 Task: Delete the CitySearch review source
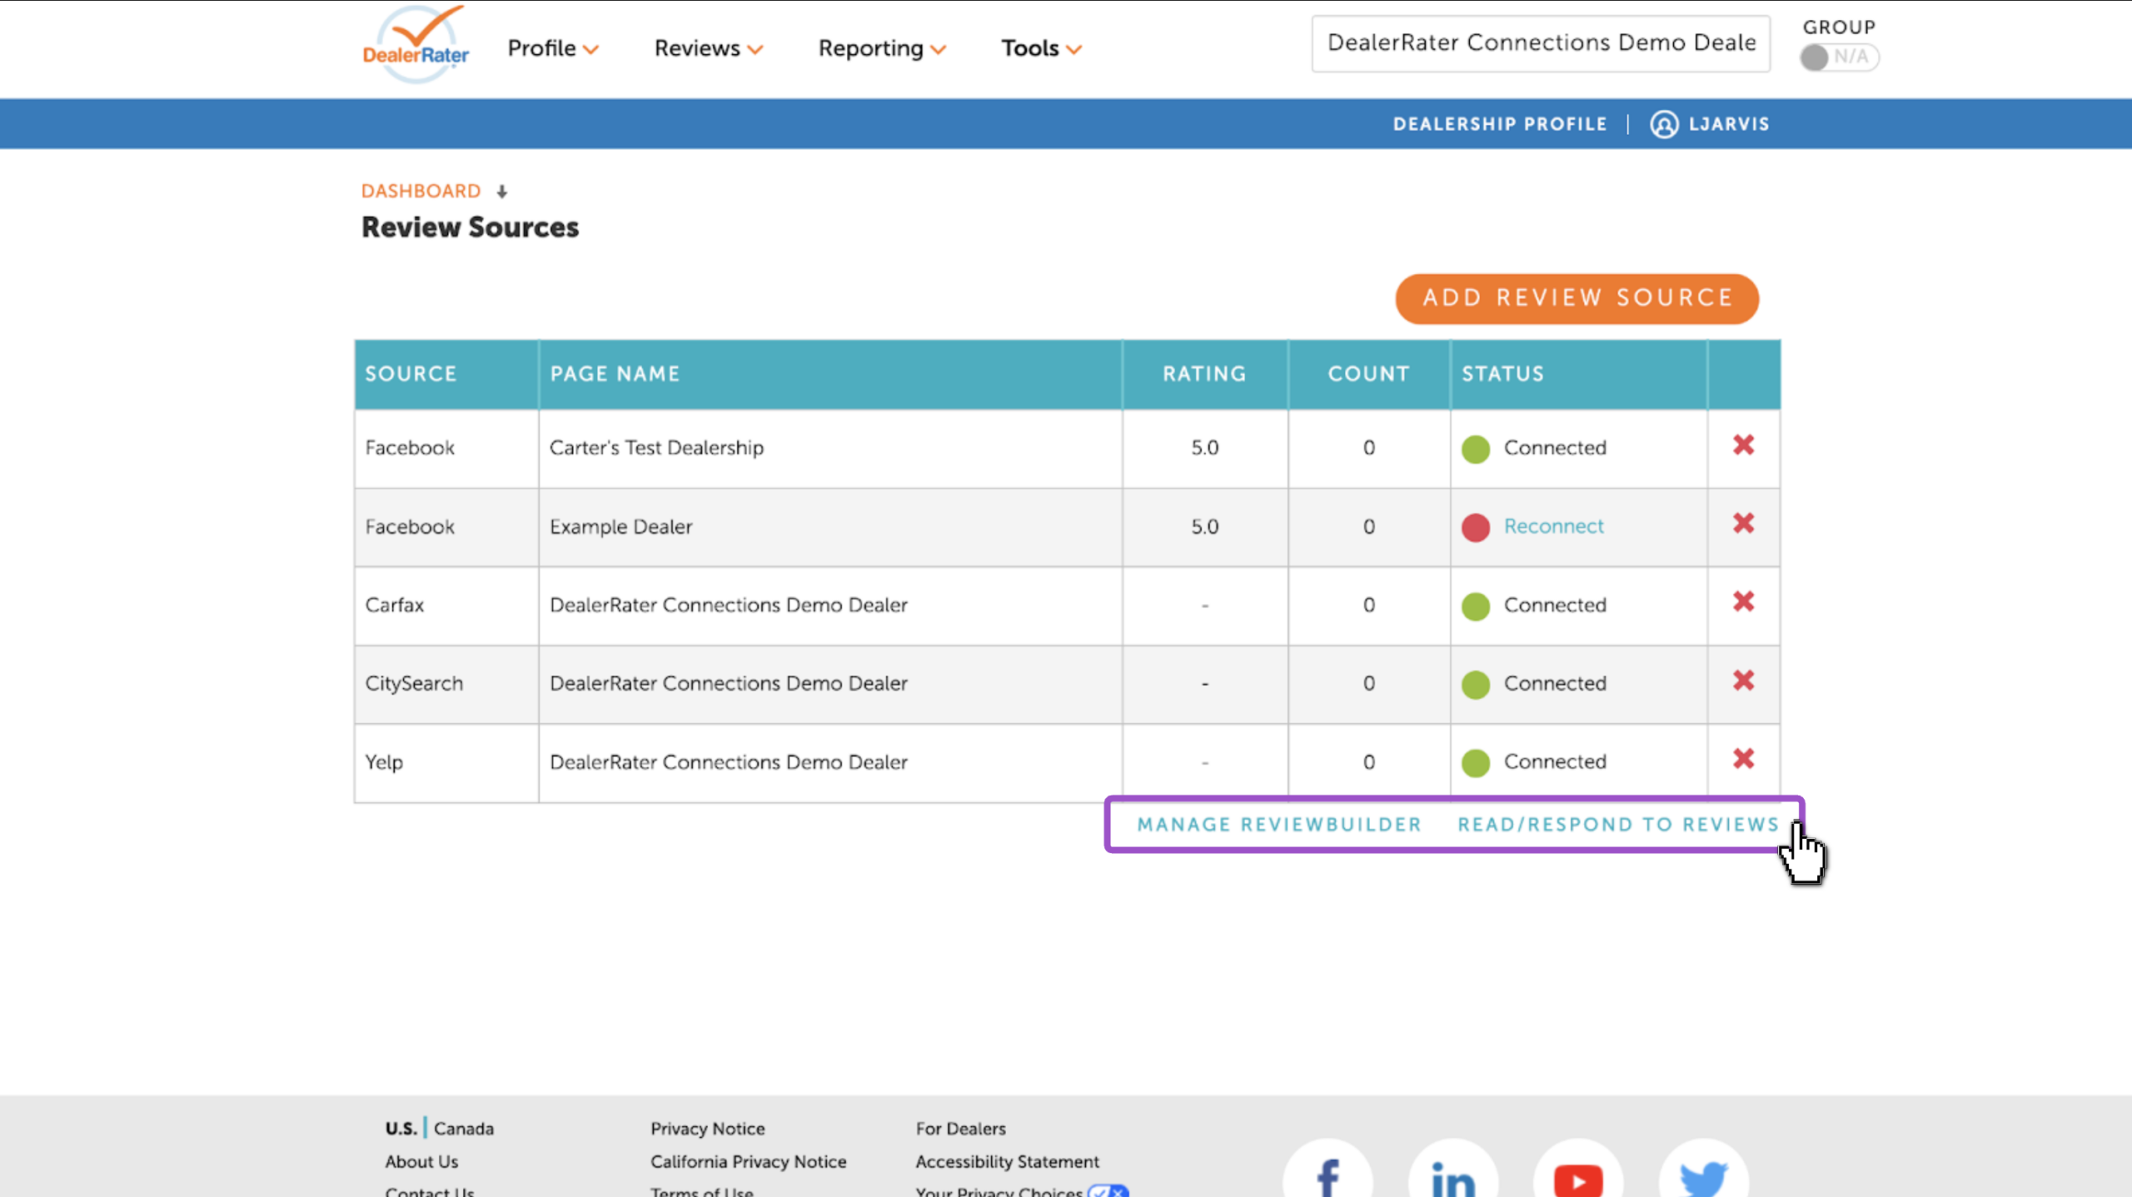click(x=1744, y=681)
